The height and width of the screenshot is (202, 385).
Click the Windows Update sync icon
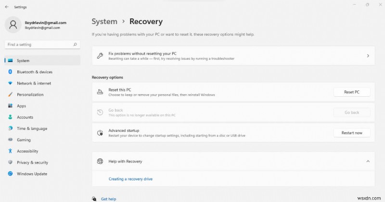point(10,174)
